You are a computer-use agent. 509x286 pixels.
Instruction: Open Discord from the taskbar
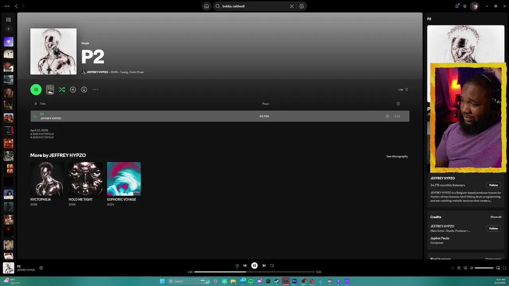click(x=260, y=281)
